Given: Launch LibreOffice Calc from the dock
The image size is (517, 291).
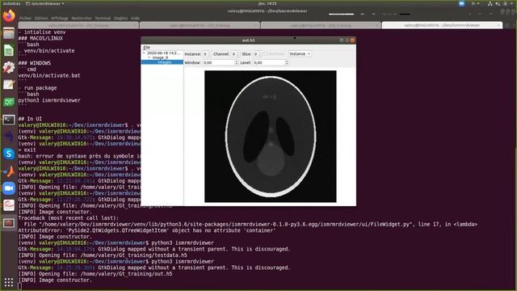Looking at the screenshot, I should pos(9,50).
